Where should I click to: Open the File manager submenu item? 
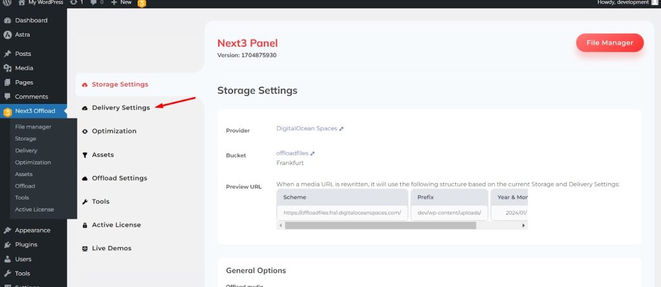point(33,127)
